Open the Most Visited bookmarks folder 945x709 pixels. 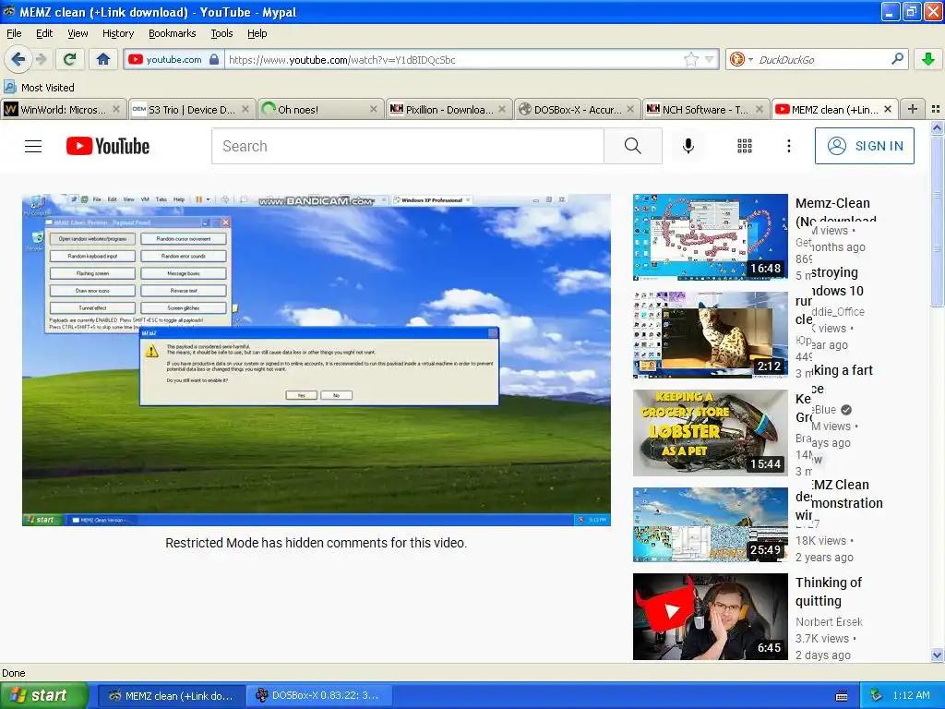(40, 88)
